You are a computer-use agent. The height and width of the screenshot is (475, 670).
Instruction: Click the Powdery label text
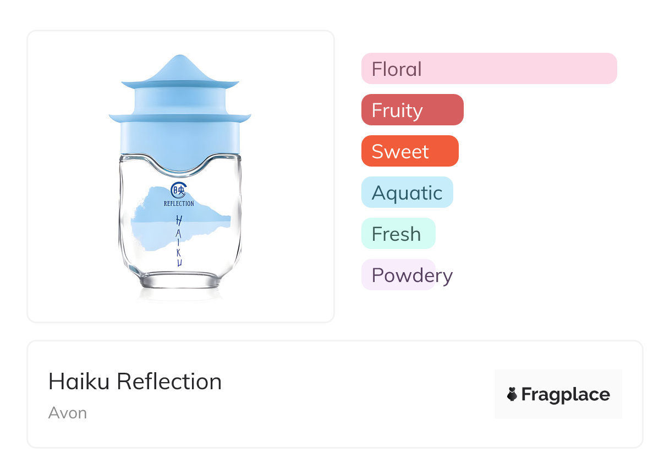[412, 275]
